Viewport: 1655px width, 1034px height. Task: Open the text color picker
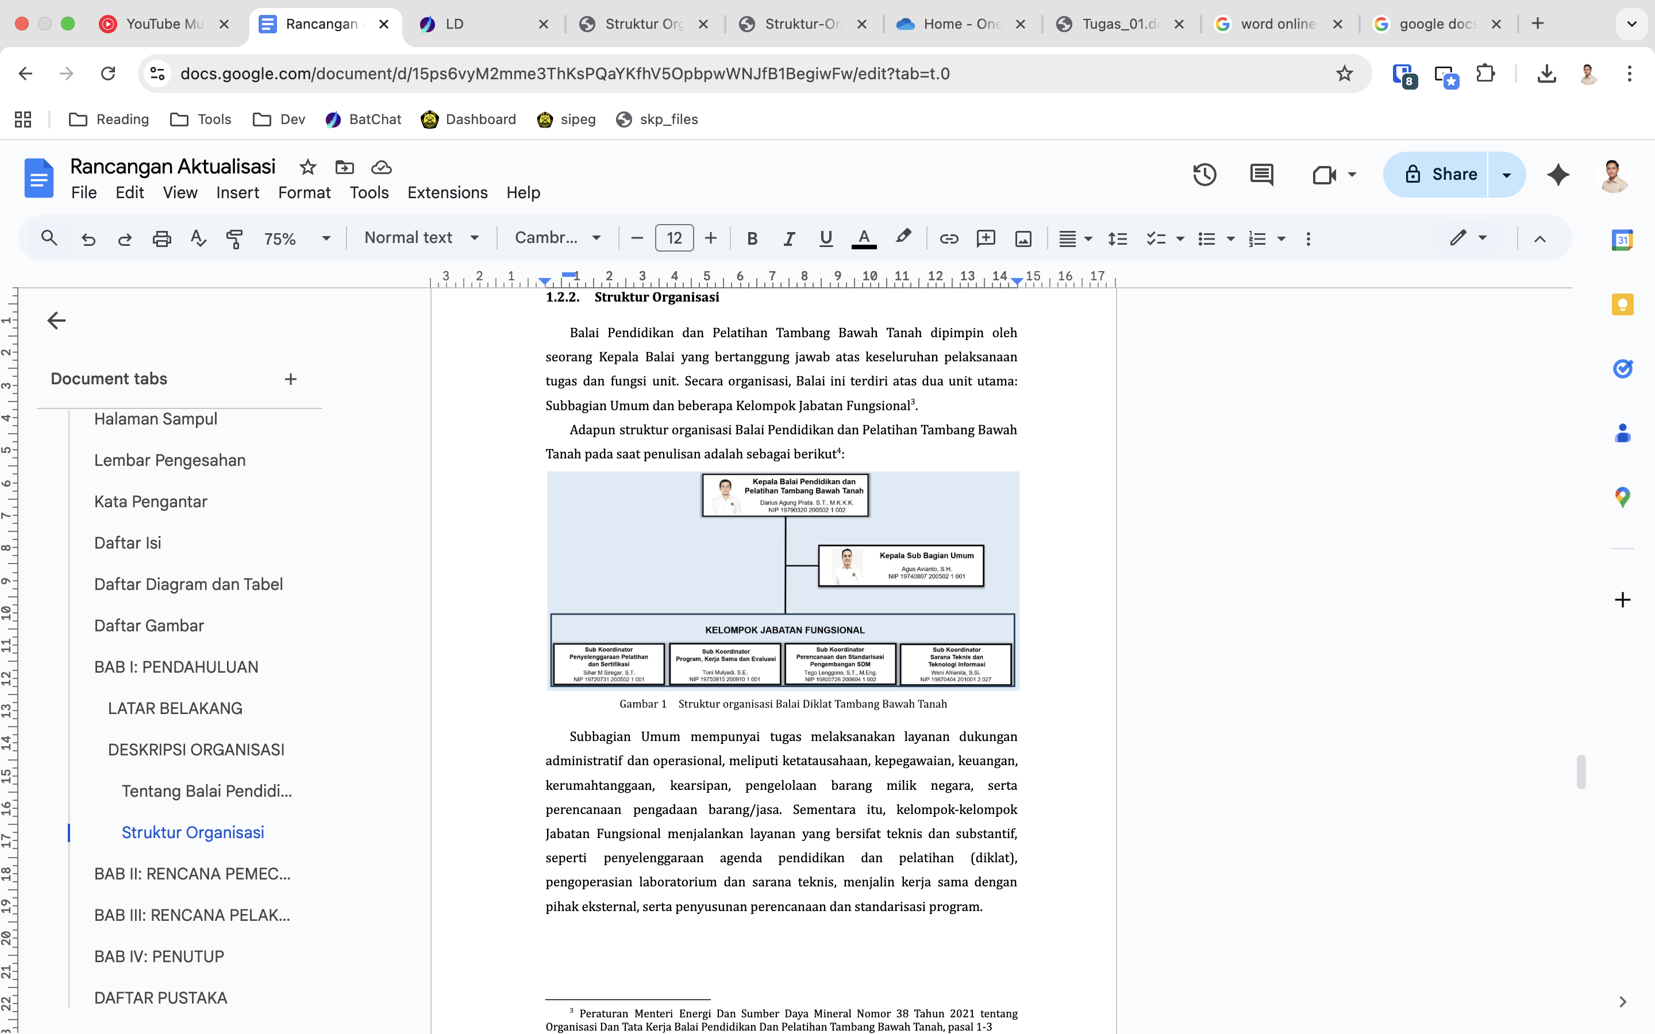864,238
